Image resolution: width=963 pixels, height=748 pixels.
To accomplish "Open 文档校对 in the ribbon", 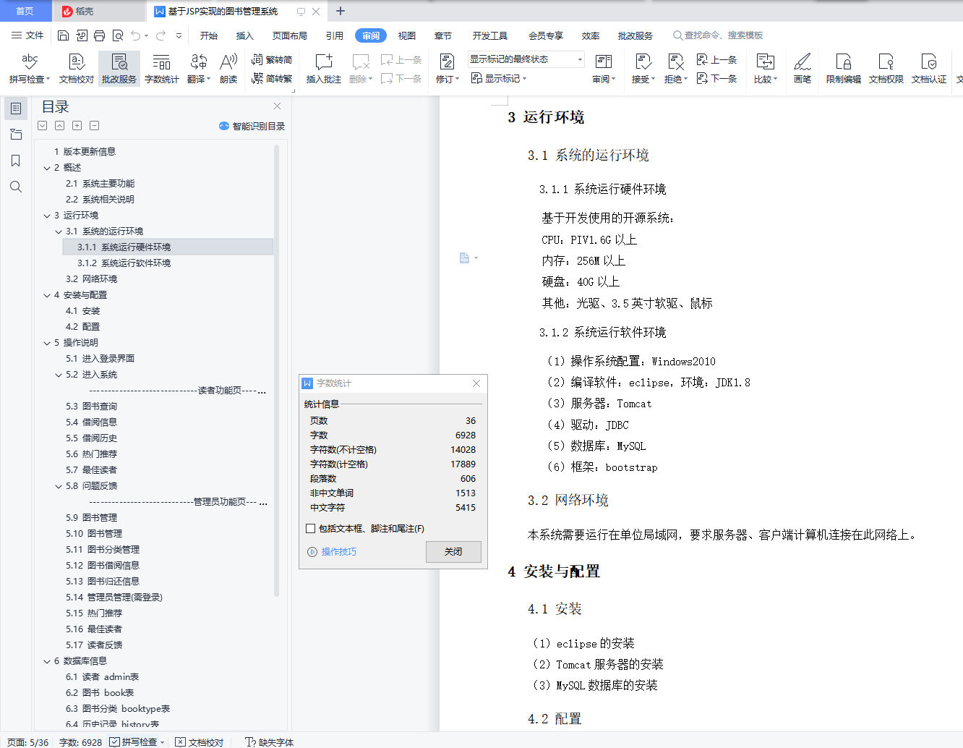I will [x=77, y=69].
